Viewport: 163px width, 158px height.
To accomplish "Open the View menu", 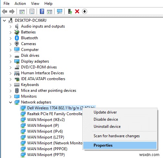I will coord(35,4).
